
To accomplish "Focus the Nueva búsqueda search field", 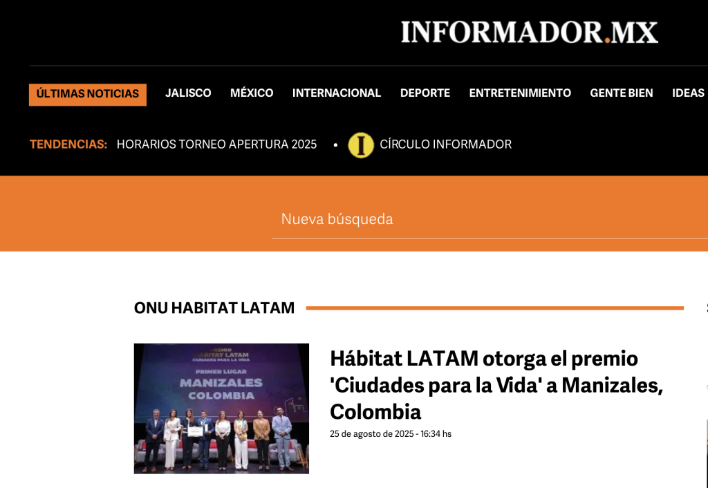I will coord(490,219).
